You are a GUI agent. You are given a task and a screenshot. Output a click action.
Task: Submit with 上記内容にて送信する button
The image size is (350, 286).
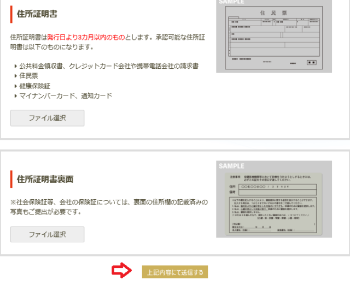pyautogui.click(x=175, y=272)
